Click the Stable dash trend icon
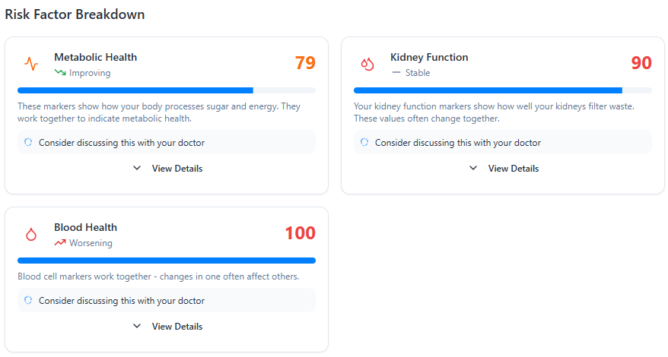This screenshot has width=668, height=357. click(396, 73)
